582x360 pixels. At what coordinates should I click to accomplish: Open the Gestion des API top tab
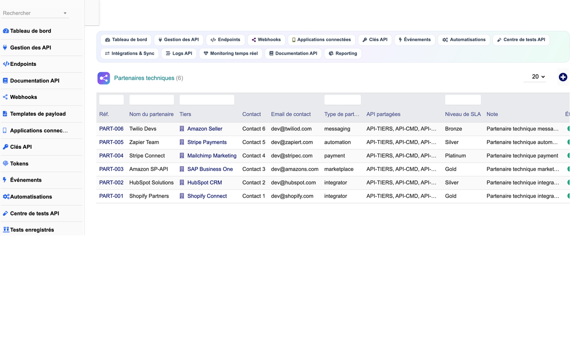178,40
